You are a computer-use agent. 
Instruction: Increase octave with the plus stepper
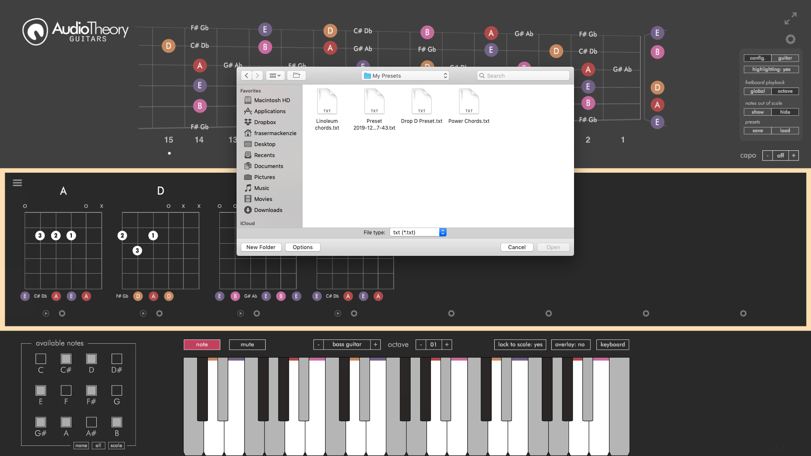point(447,345)
